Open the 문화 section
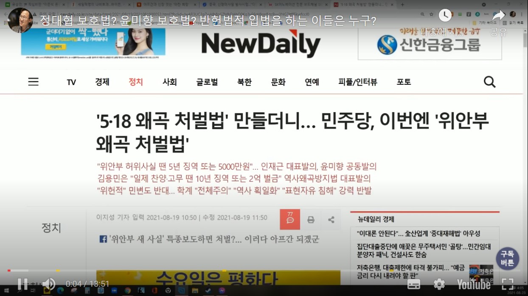 [278, 82]
